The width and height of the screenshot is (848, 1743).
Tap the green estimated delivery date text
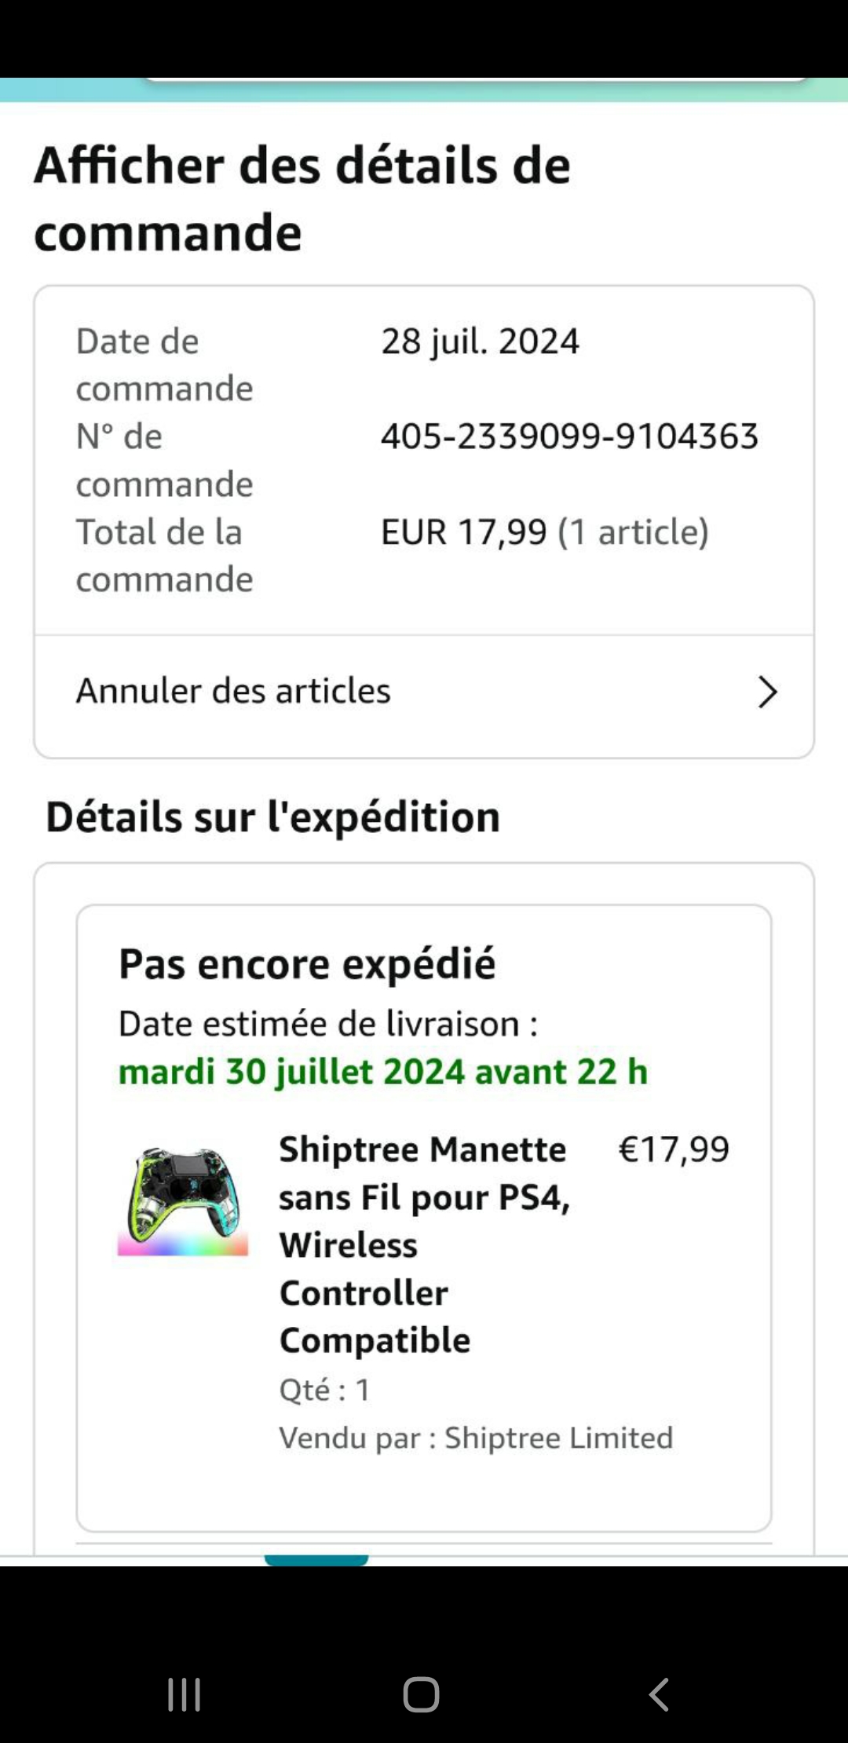point(383,1072)
